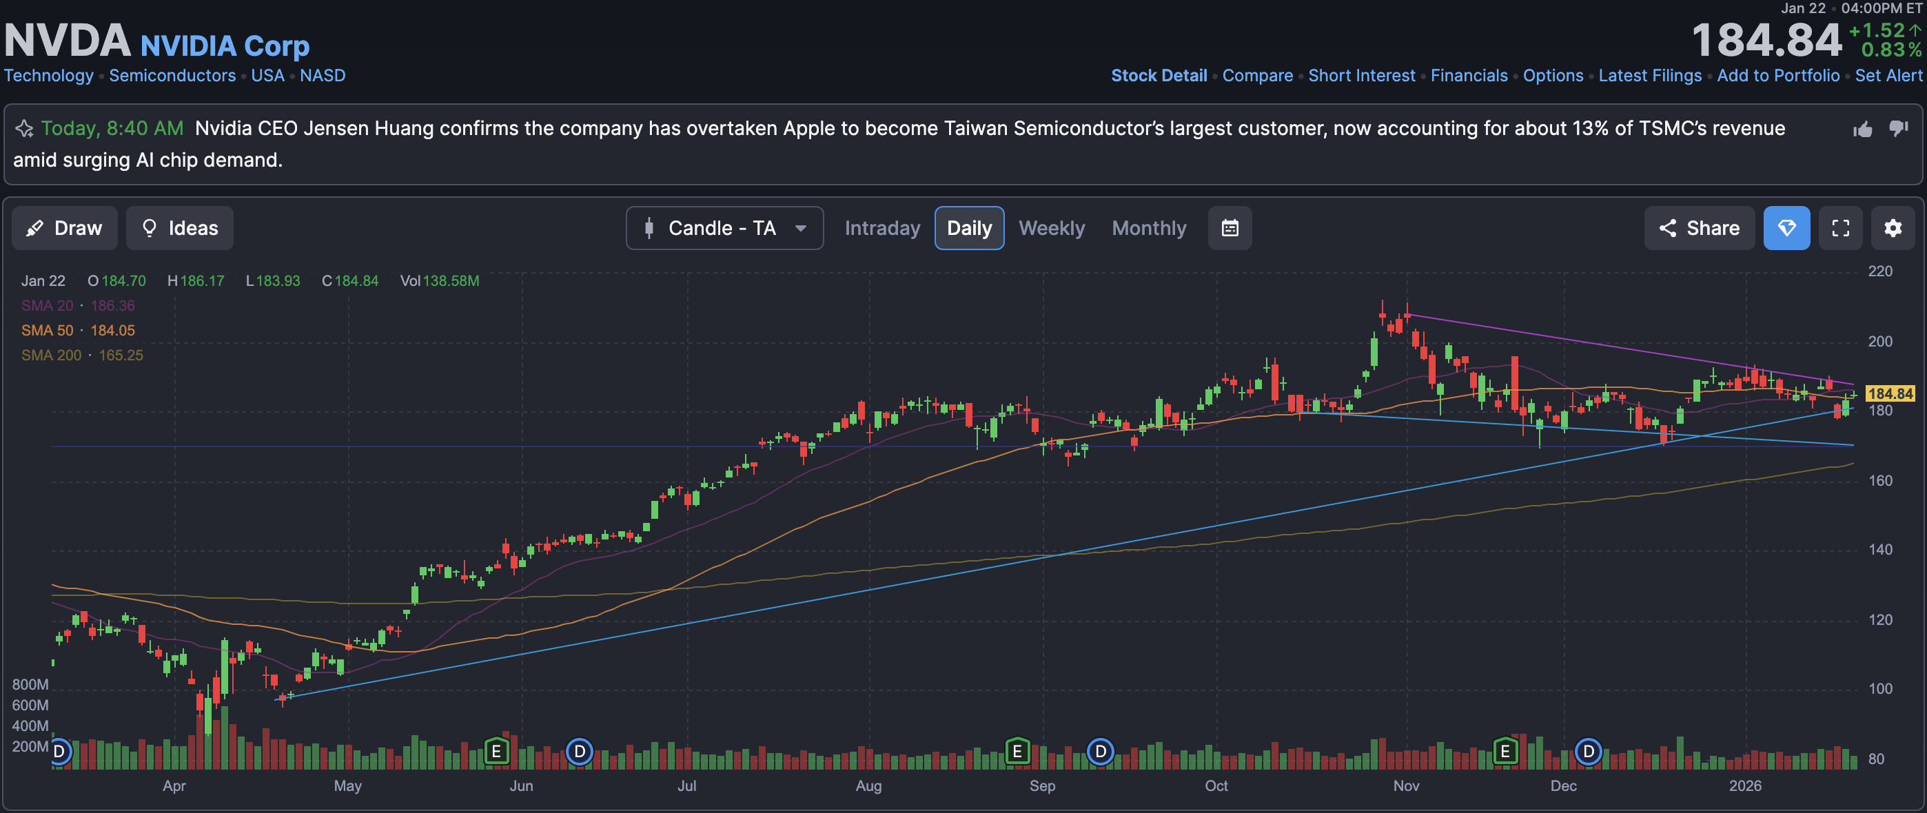Click the June earnings E marker

coord(496,751)
